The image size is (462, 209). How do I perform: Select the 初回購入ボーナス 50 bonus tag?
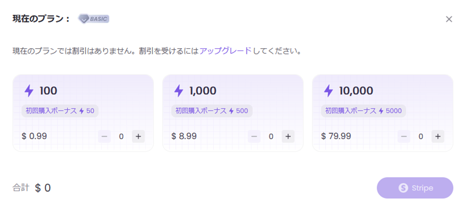60,111
